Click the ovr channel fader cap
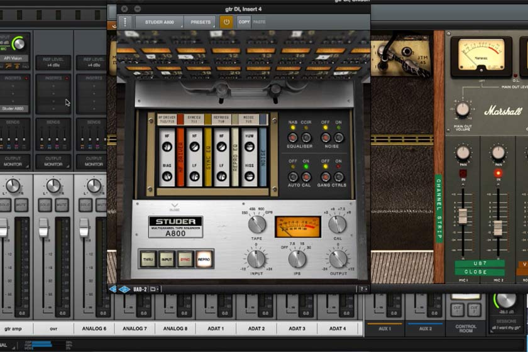Viewport: 528px width, 352px height. (43, 228)
